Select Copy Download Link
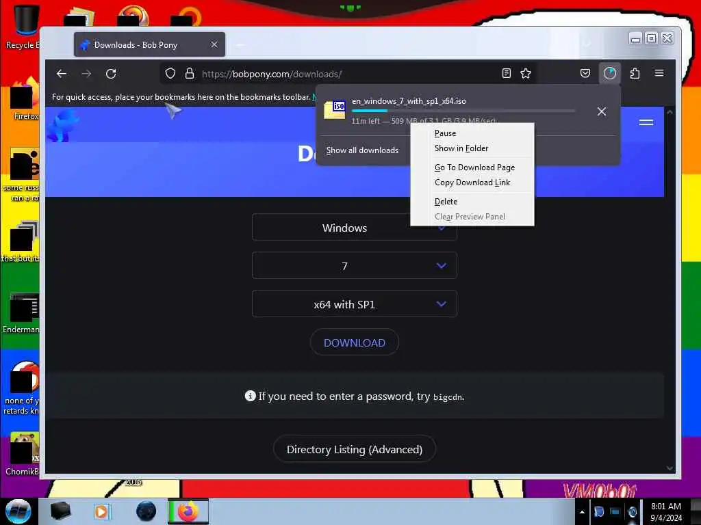 (472, 183)
